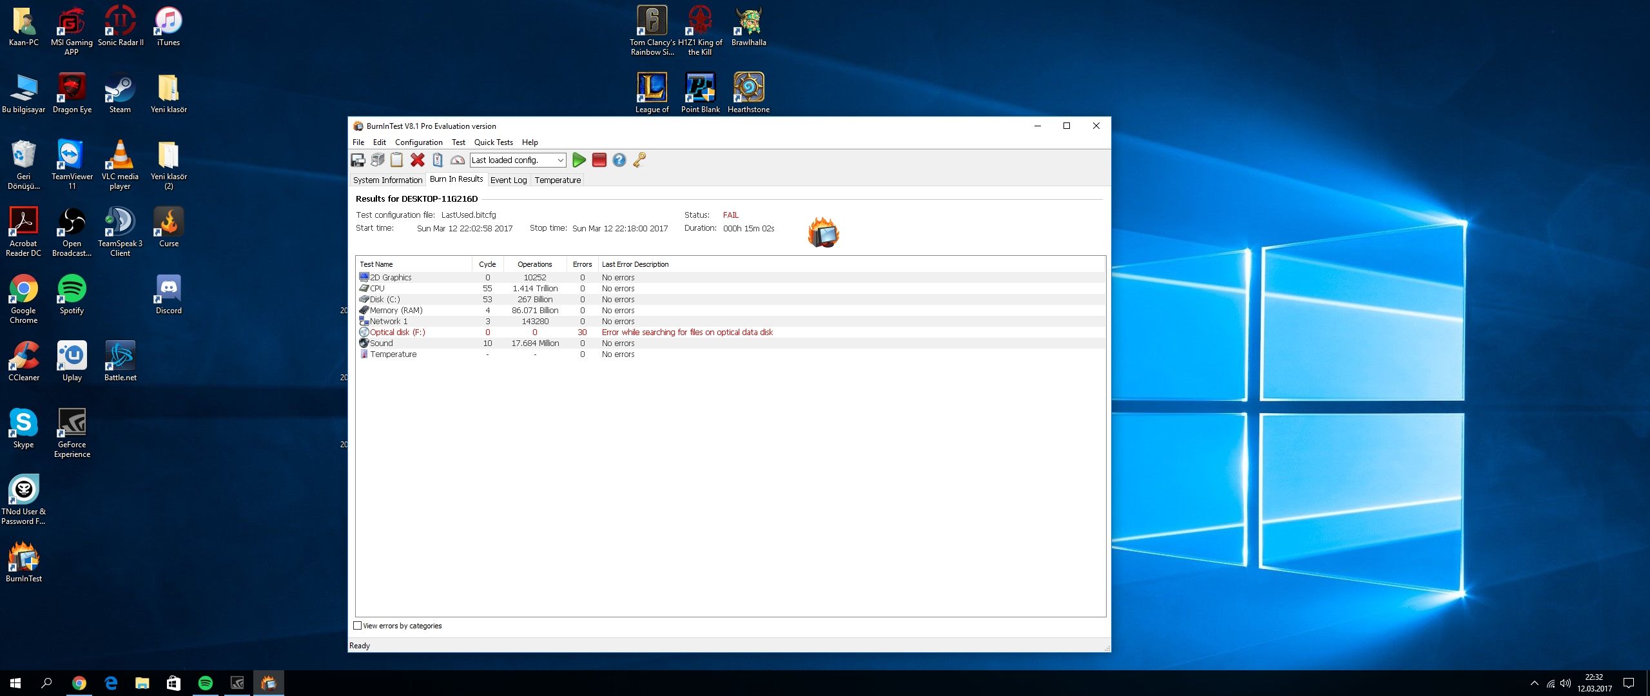
Task: Click the printer icon in toolbar
Action: (x=378, y=160)
